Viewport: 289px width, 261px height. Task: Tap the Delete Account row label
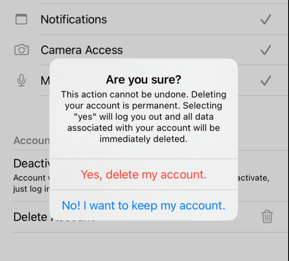coord(31,217)
